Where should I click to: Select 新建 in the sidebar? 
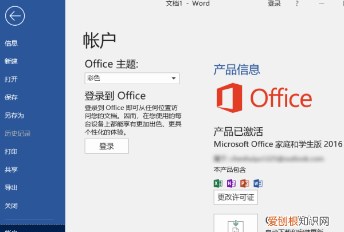click(11, 61)
